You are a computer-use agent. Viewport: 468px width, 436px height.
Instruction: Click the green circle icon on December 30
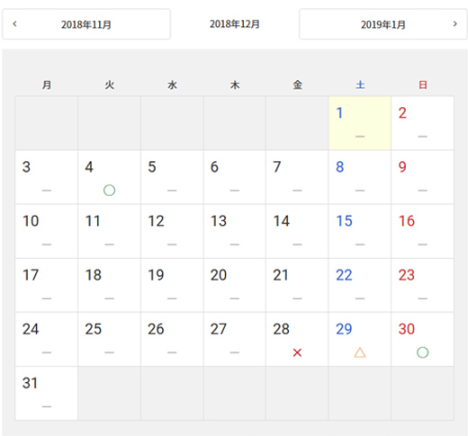point(422,352)
